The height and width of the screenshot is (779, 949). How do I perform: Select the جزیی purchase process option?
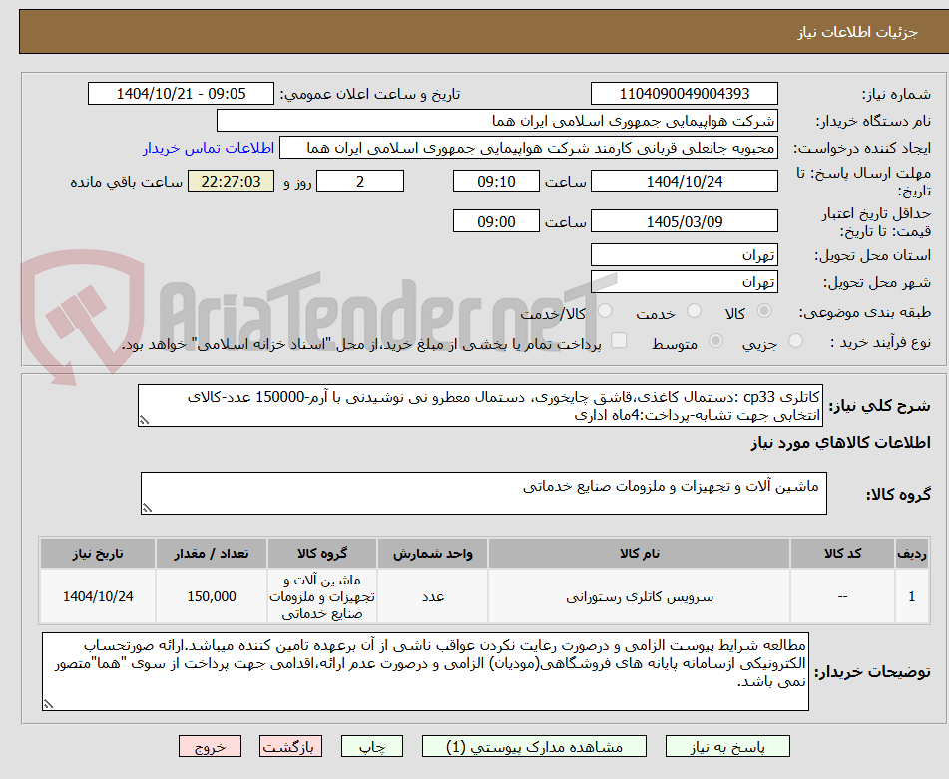[x=795, y=342]
